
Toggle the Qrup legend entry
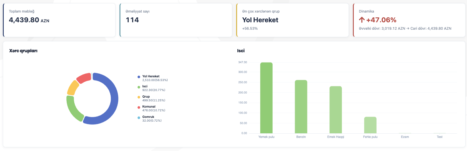152,98
